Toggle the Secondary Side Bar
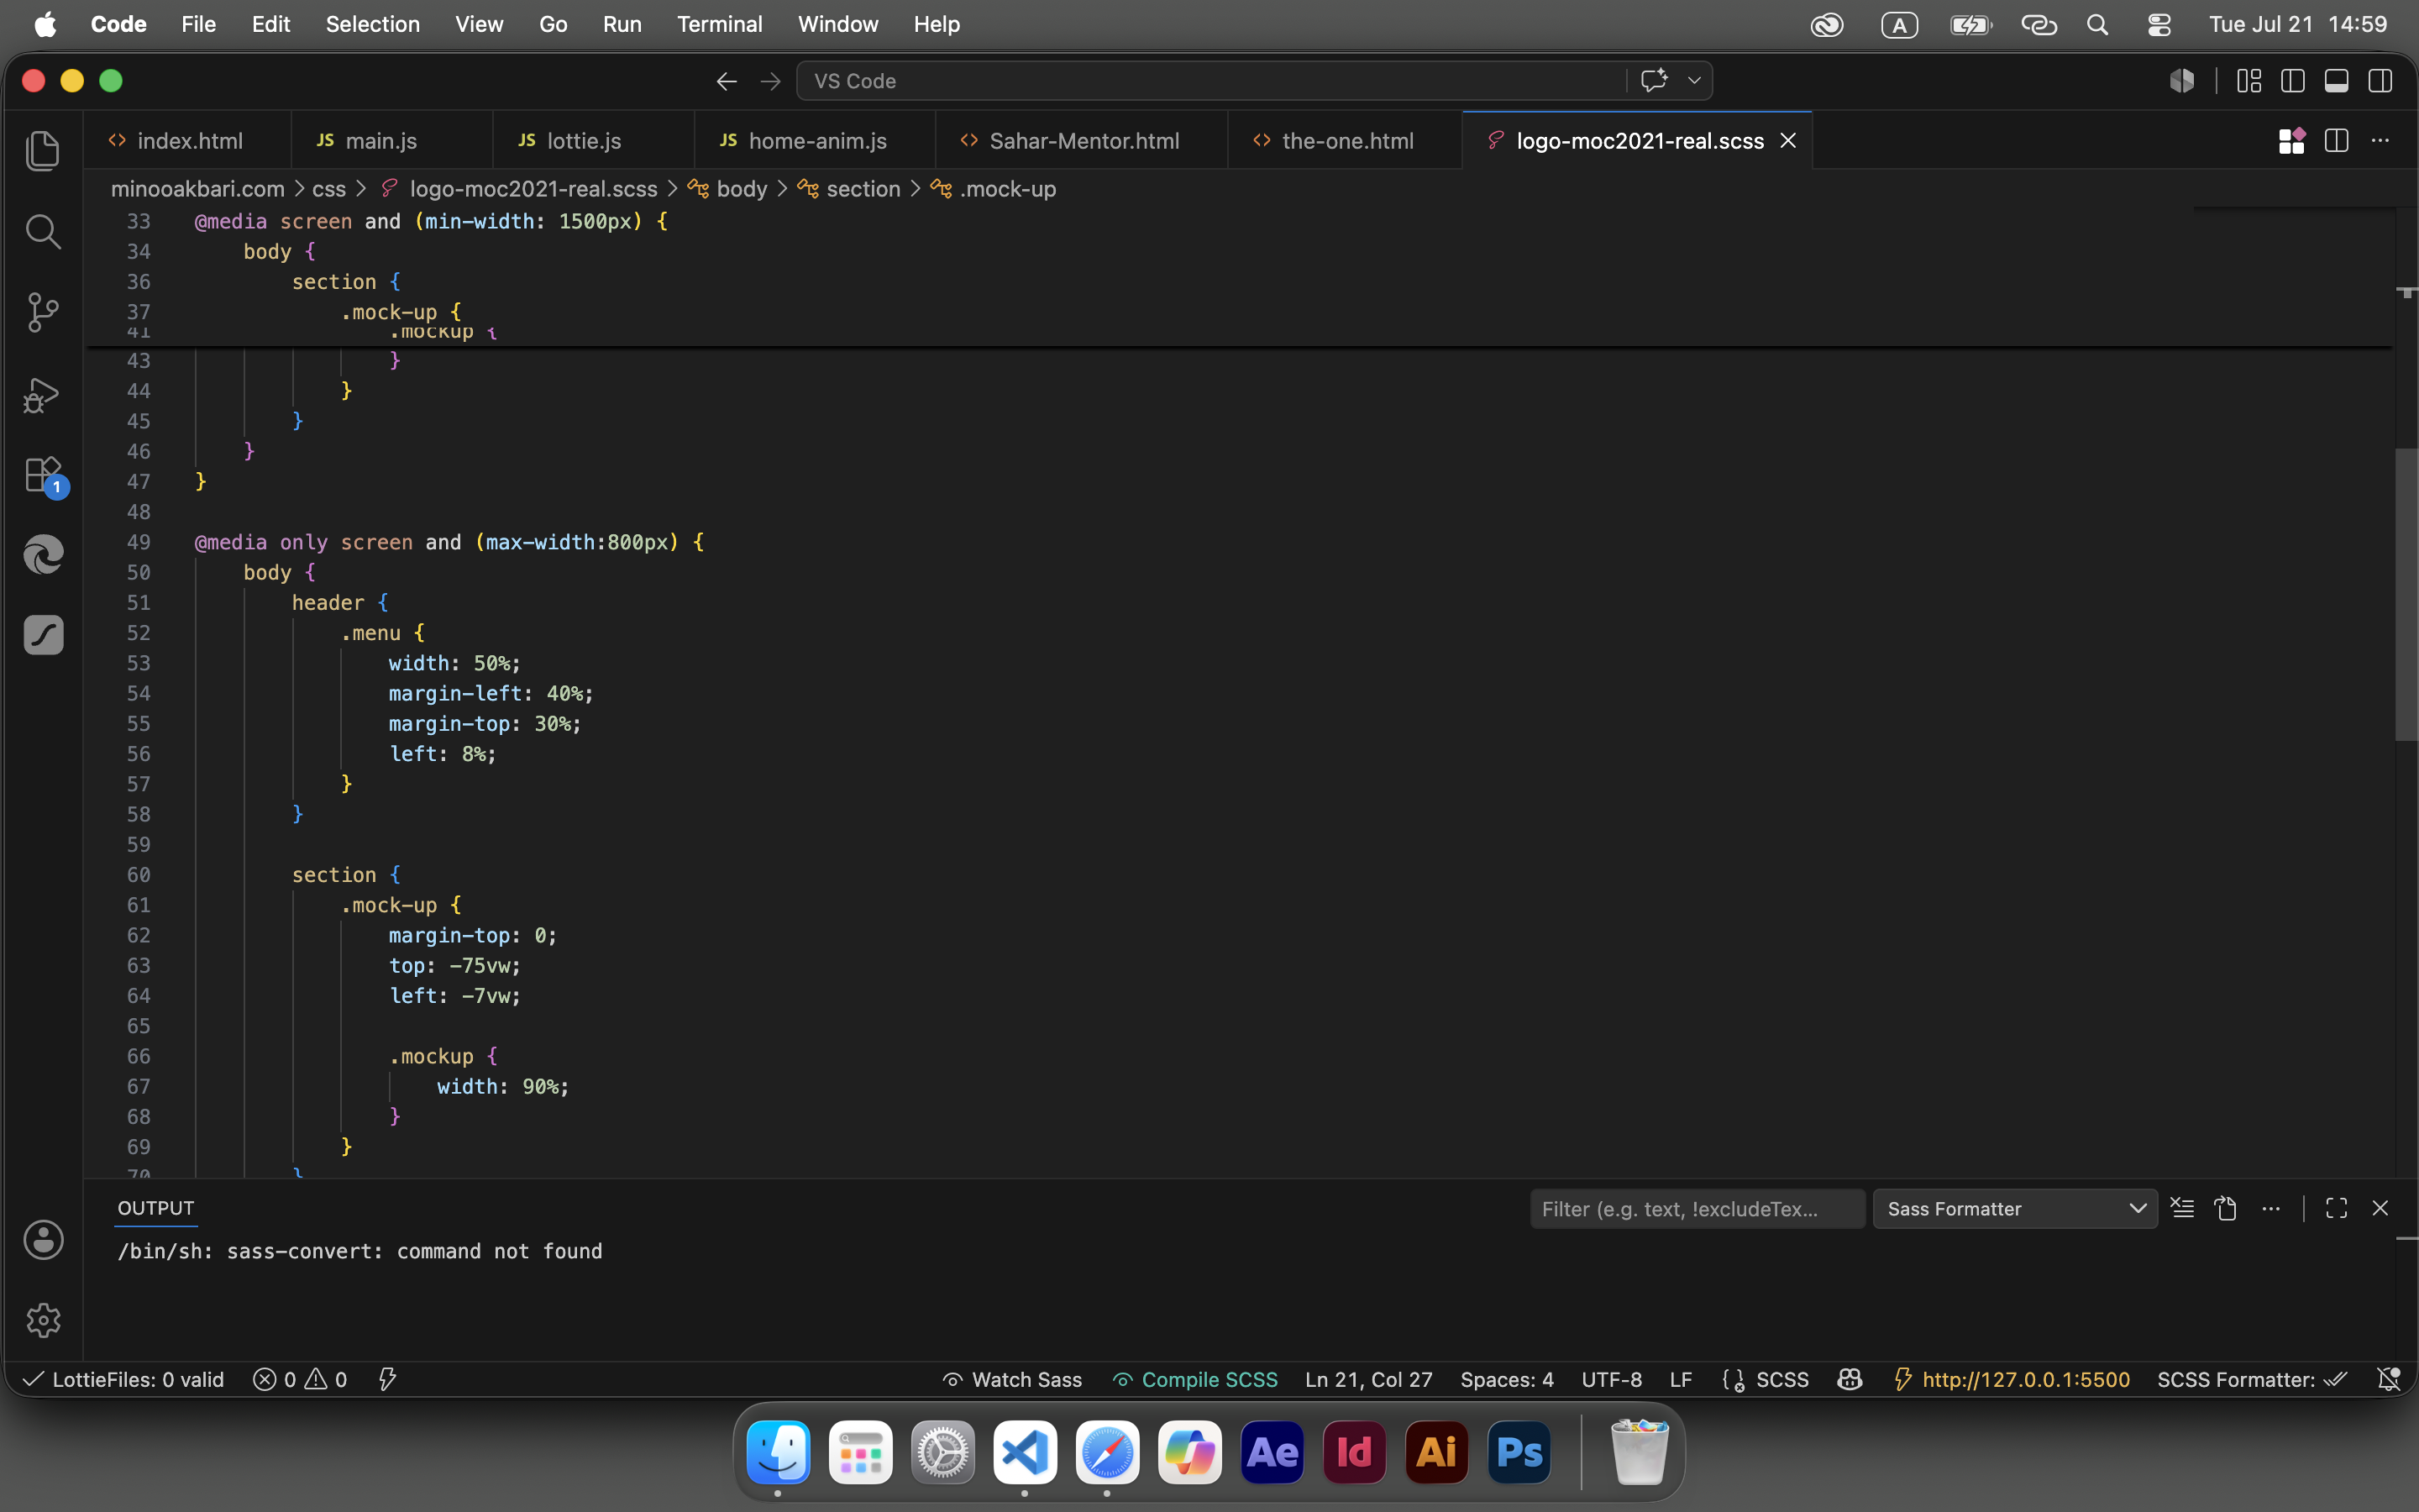 click(x=2380, y=81)
